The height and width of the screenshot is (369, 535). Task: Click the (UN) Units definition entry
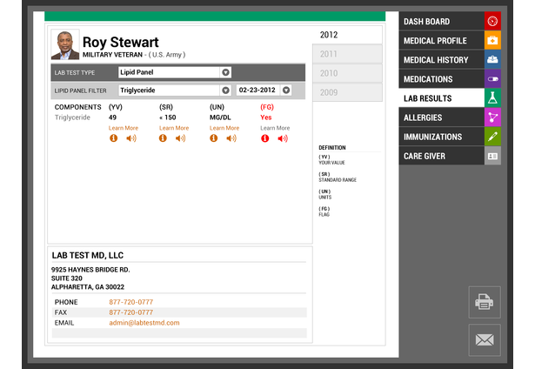tap(324, 194)
